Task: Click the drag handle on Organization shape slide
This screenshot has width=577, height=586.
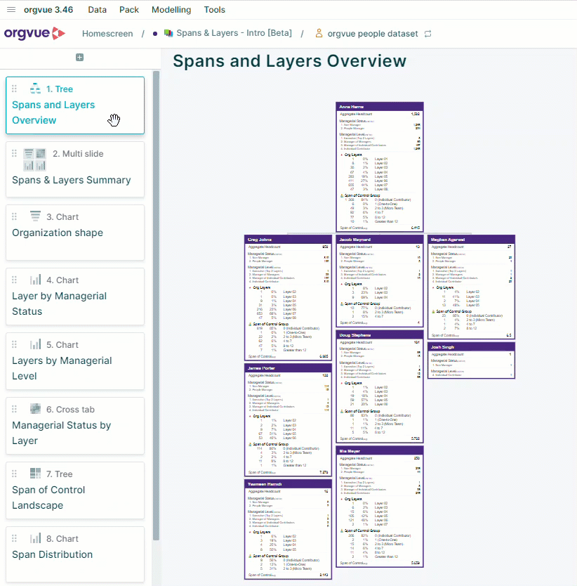Action: pos(14,216)
